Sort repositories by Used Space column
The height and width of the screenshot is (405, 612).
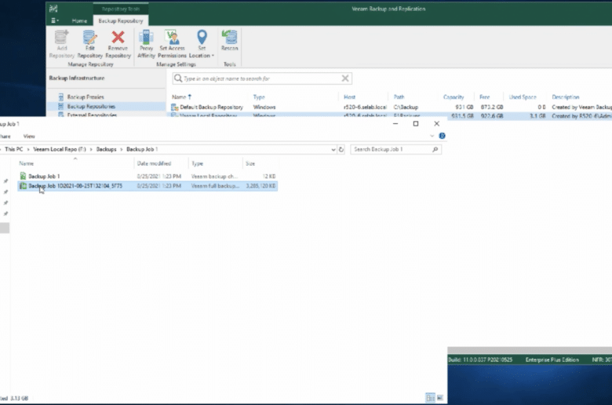tap(523, 97)
